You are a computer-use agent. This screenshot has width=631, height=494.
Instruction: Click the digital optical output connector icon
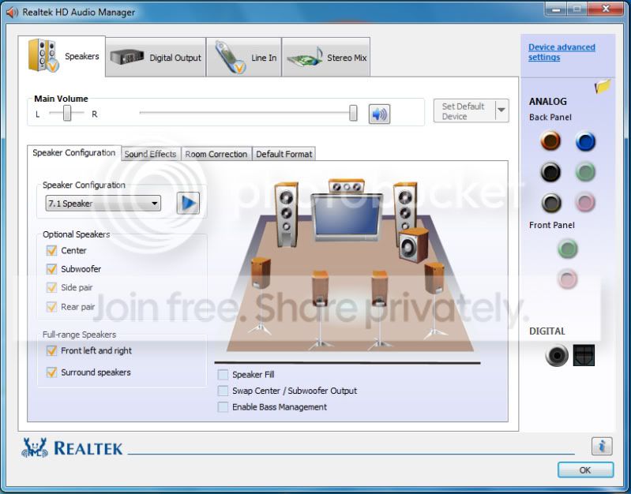pos(584,355)
